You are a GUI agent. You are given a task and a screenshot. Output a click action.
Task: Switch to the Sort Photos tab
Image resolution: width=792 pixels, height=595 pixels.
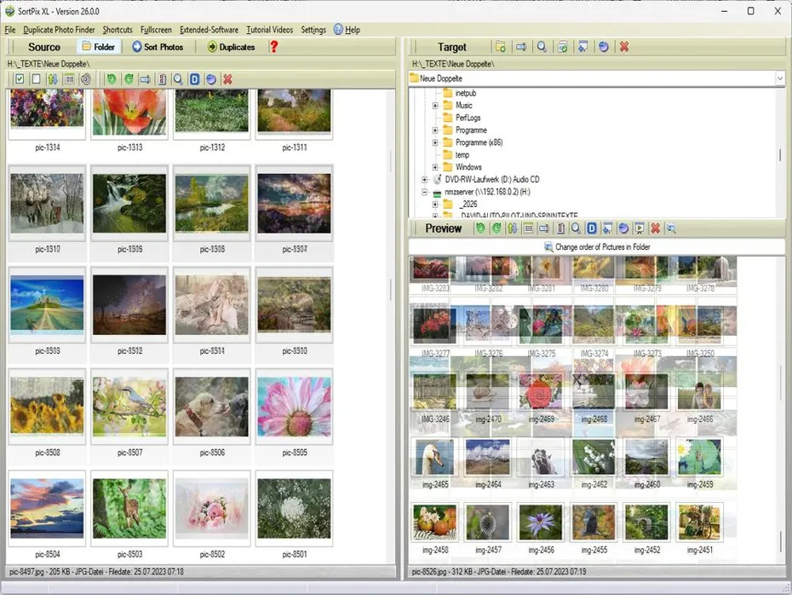pyautogui.click(x=158, y=47)
